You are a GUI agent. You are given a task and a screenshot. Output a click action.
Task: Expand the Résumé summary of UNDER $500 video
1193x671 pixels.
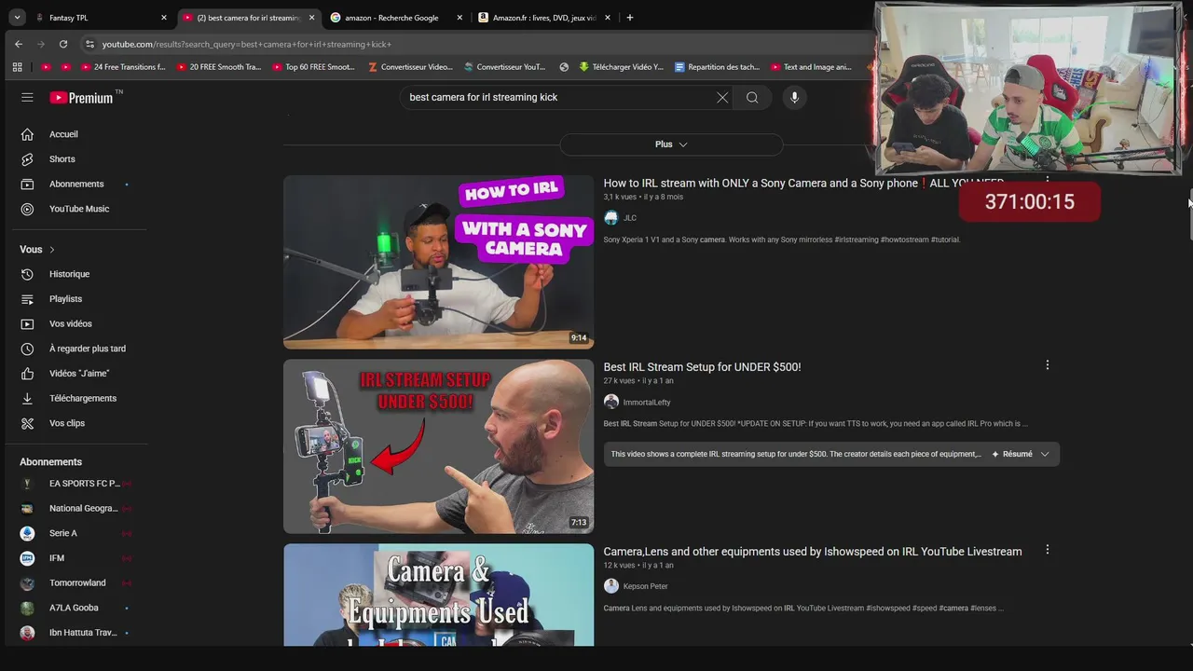click(x=1021, y=454)
